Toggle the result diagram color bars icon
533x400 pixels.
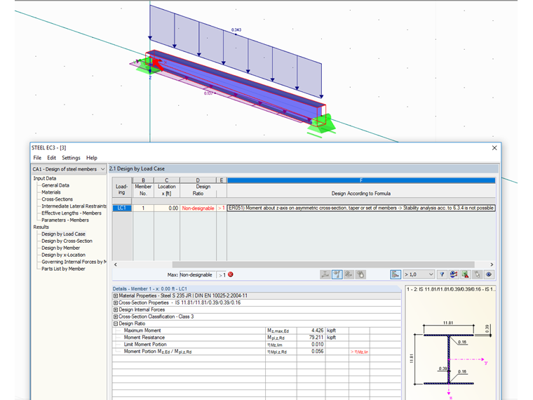tap(396, 274)
